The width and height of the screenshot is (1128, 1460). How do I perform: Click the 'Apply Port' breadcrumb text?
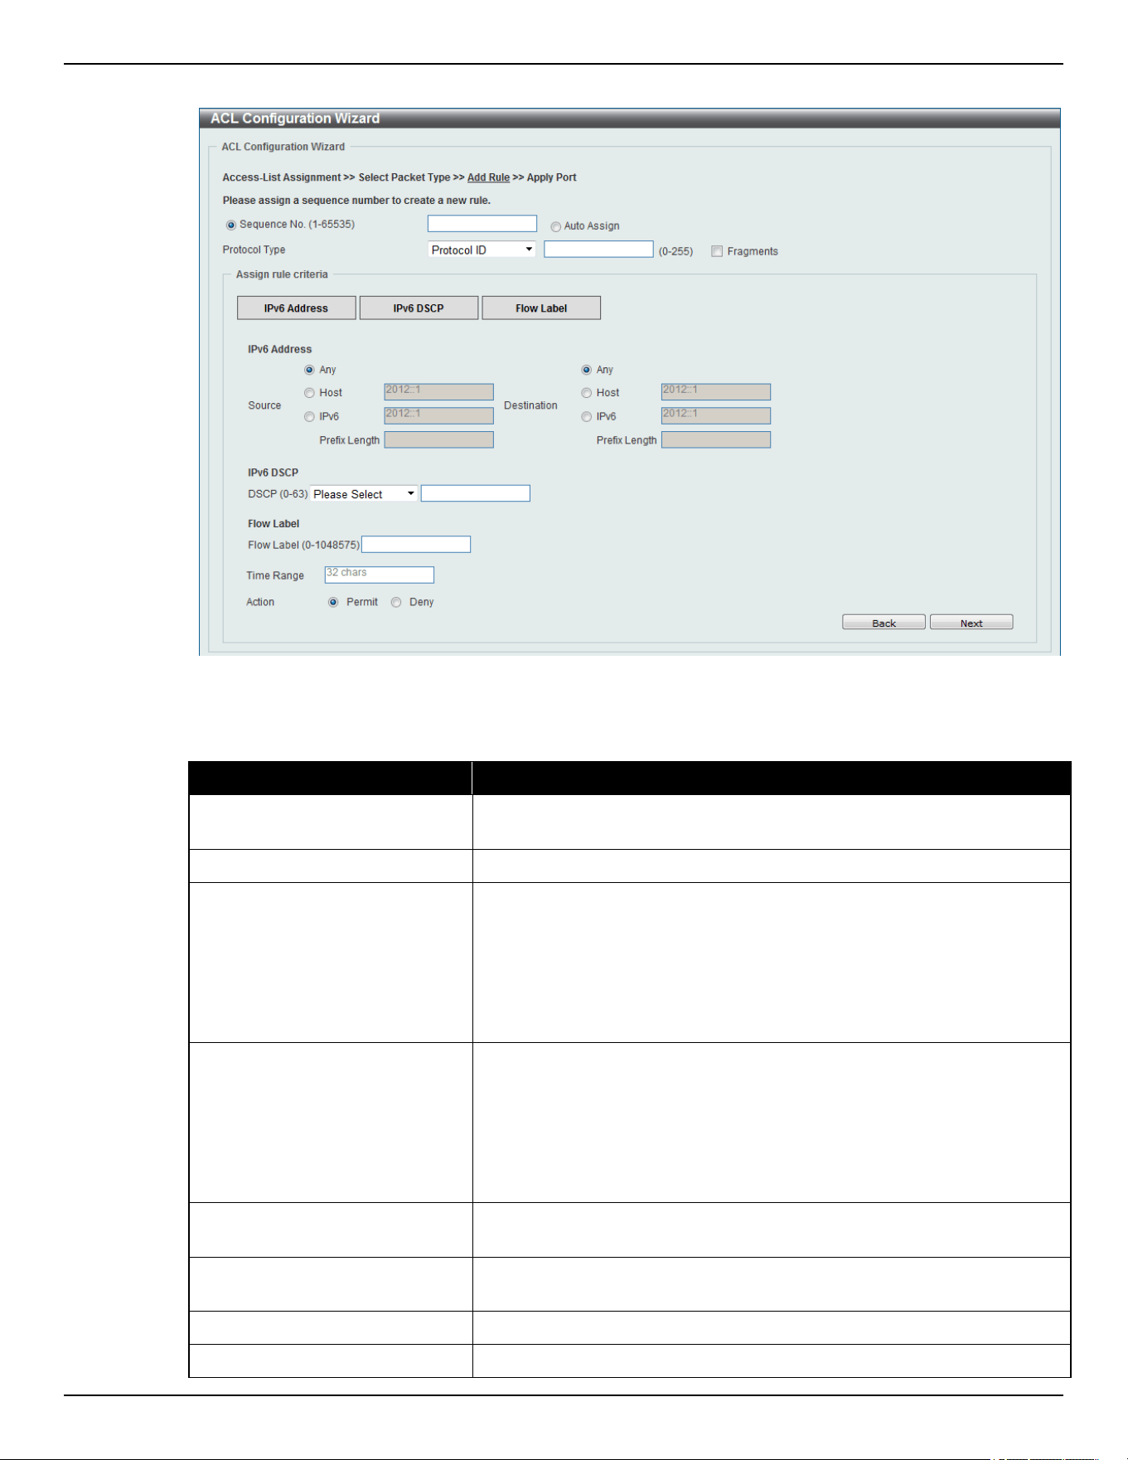(x=551, y=177)
